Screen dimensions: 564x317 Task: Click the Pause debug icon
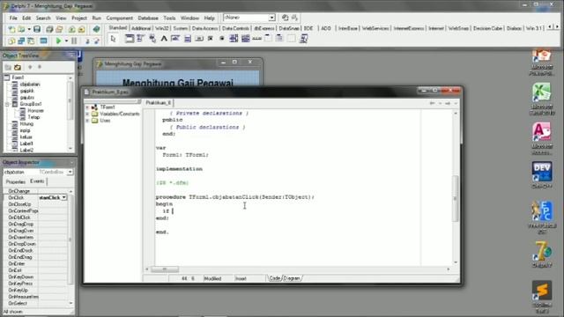click(74, 41)
